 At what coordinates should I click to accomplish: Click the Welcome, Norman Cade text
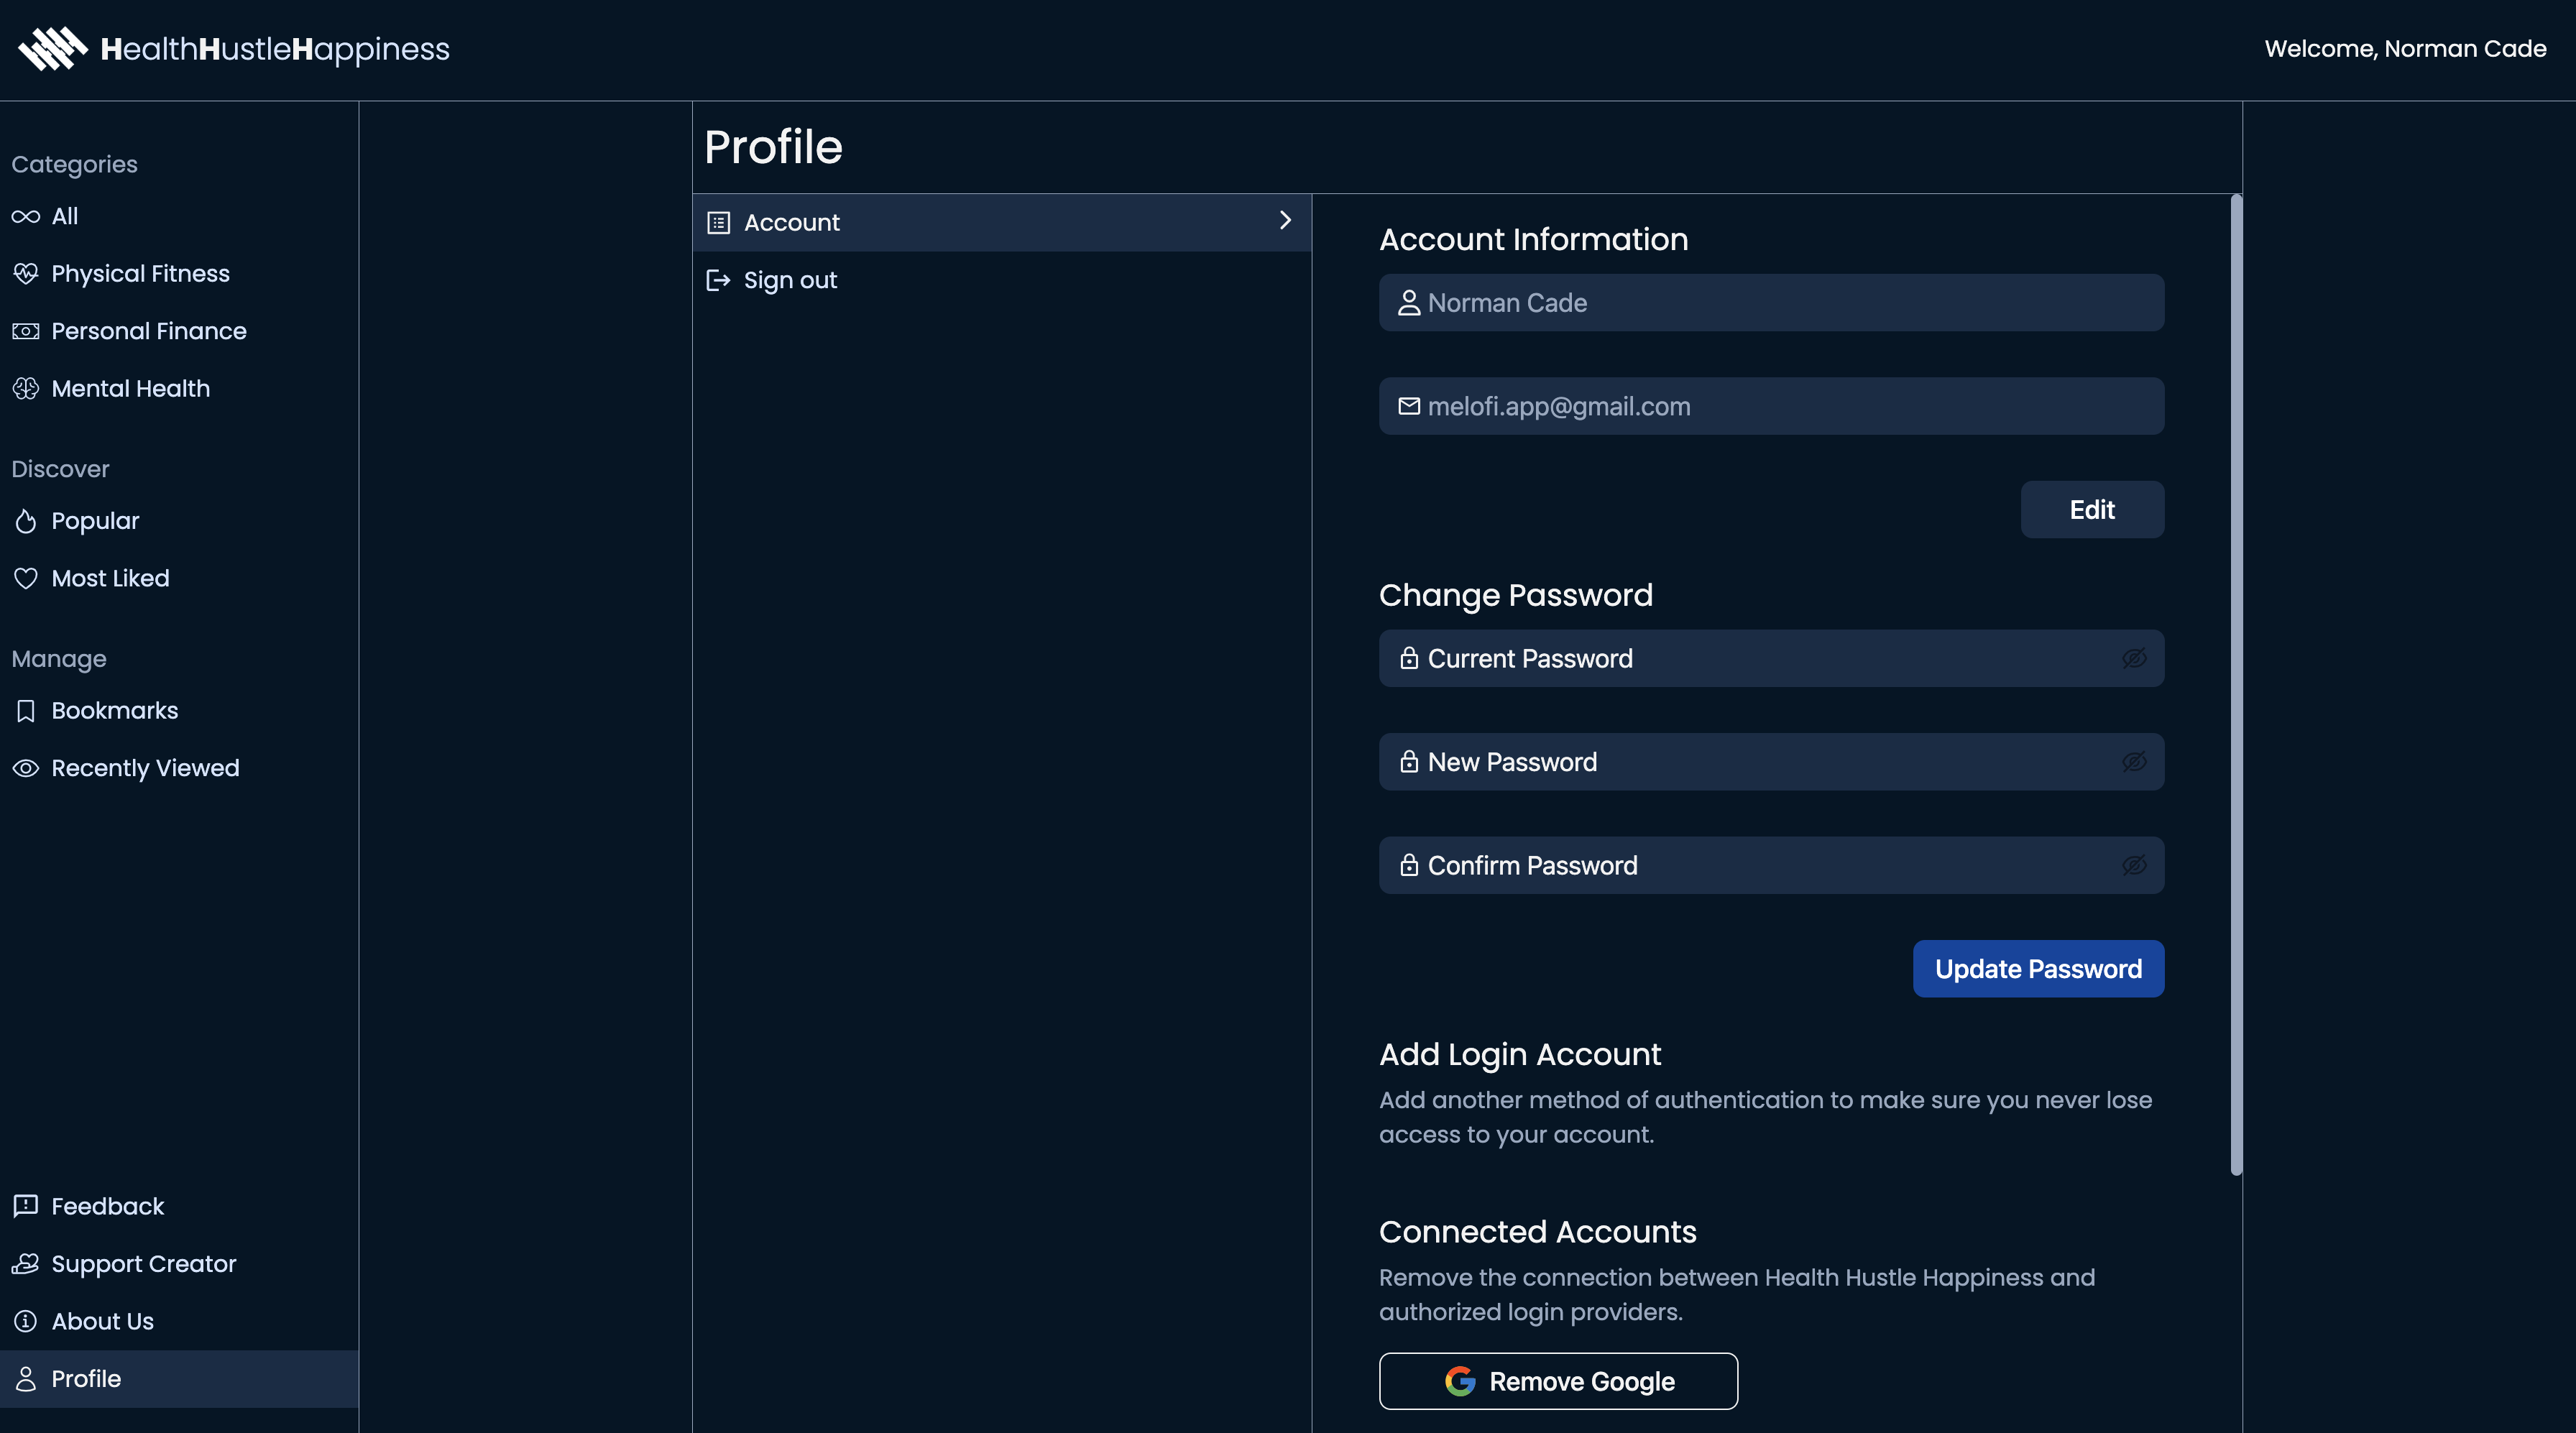pos(2405,49)
